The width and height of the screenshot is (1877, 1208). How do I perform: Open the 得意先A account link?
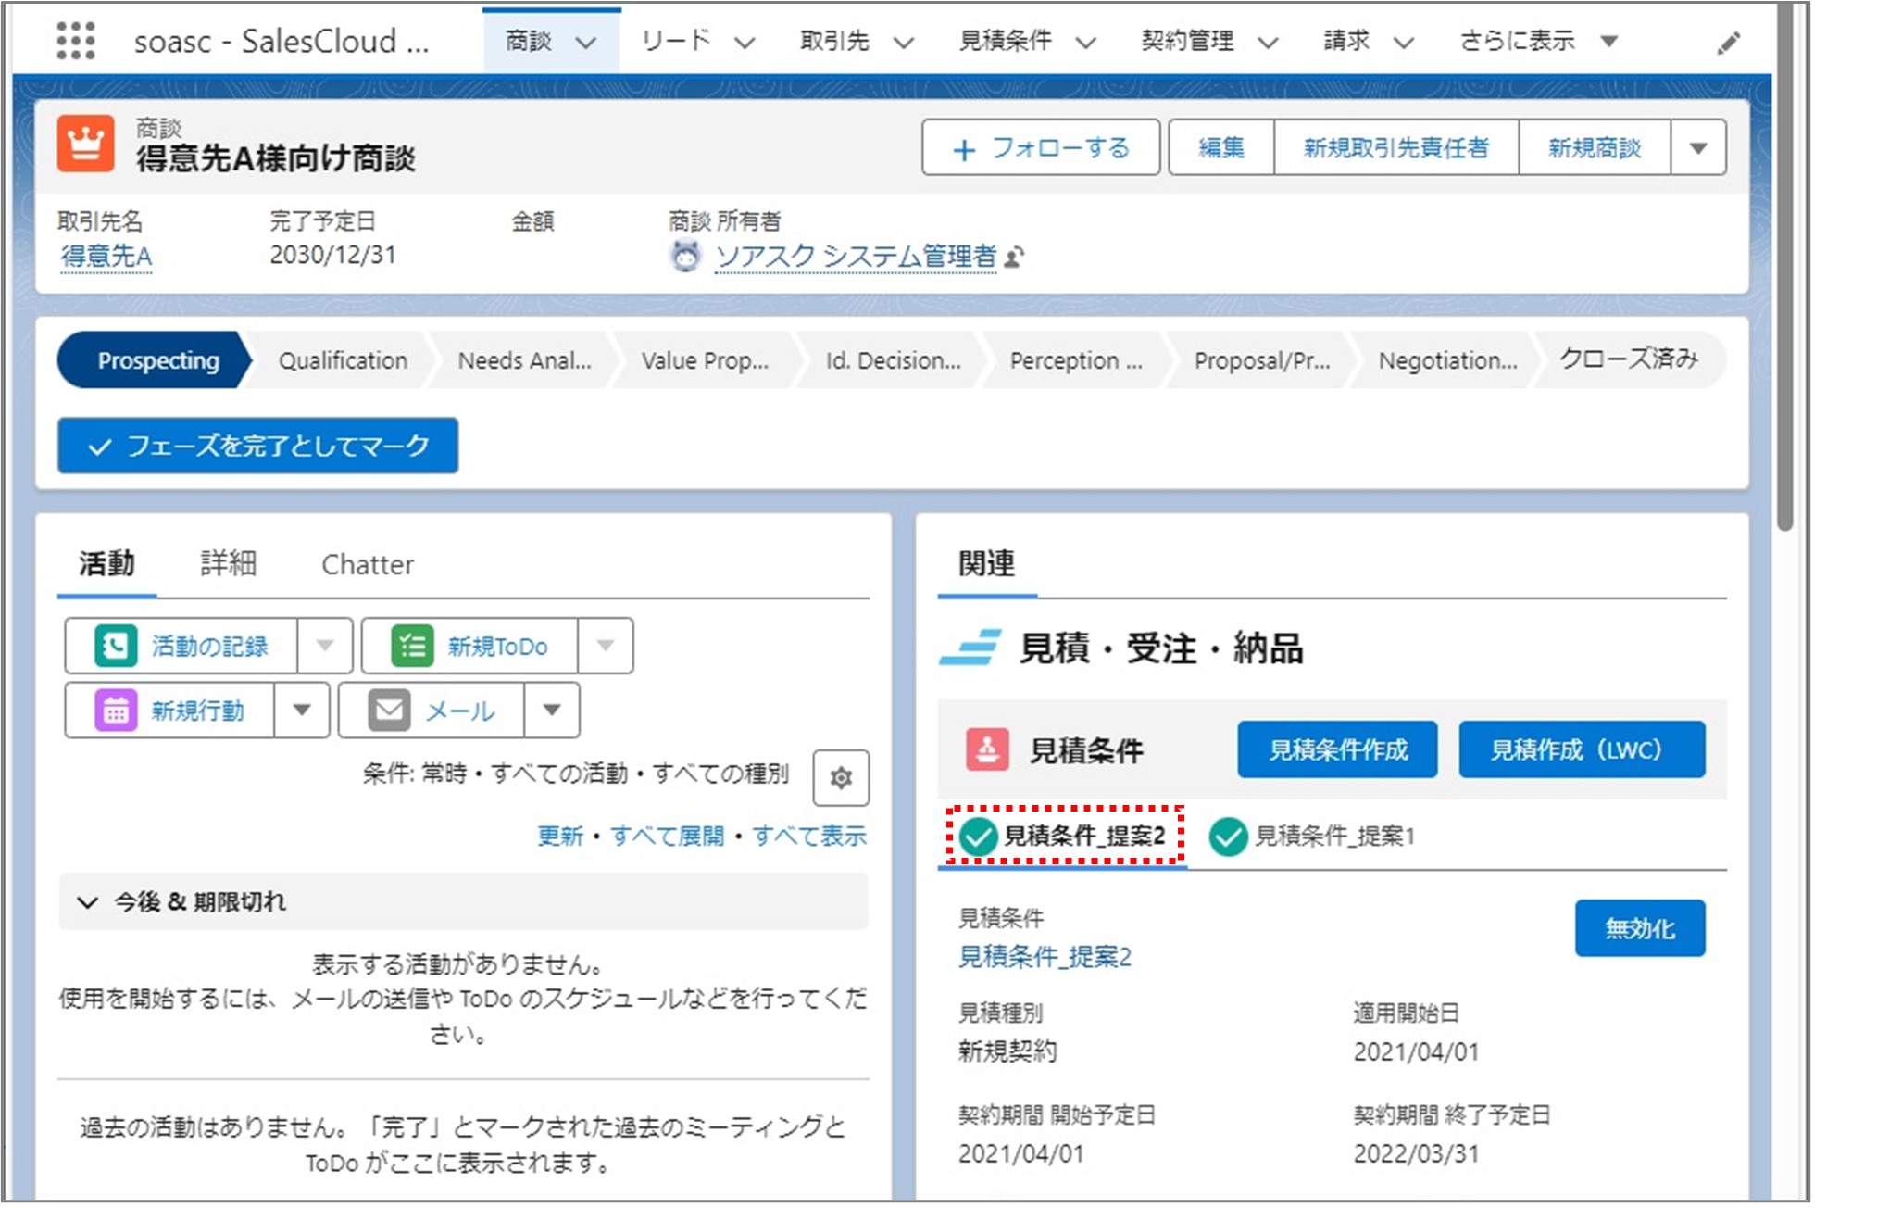pyautogui.click(x=106, y=256)
